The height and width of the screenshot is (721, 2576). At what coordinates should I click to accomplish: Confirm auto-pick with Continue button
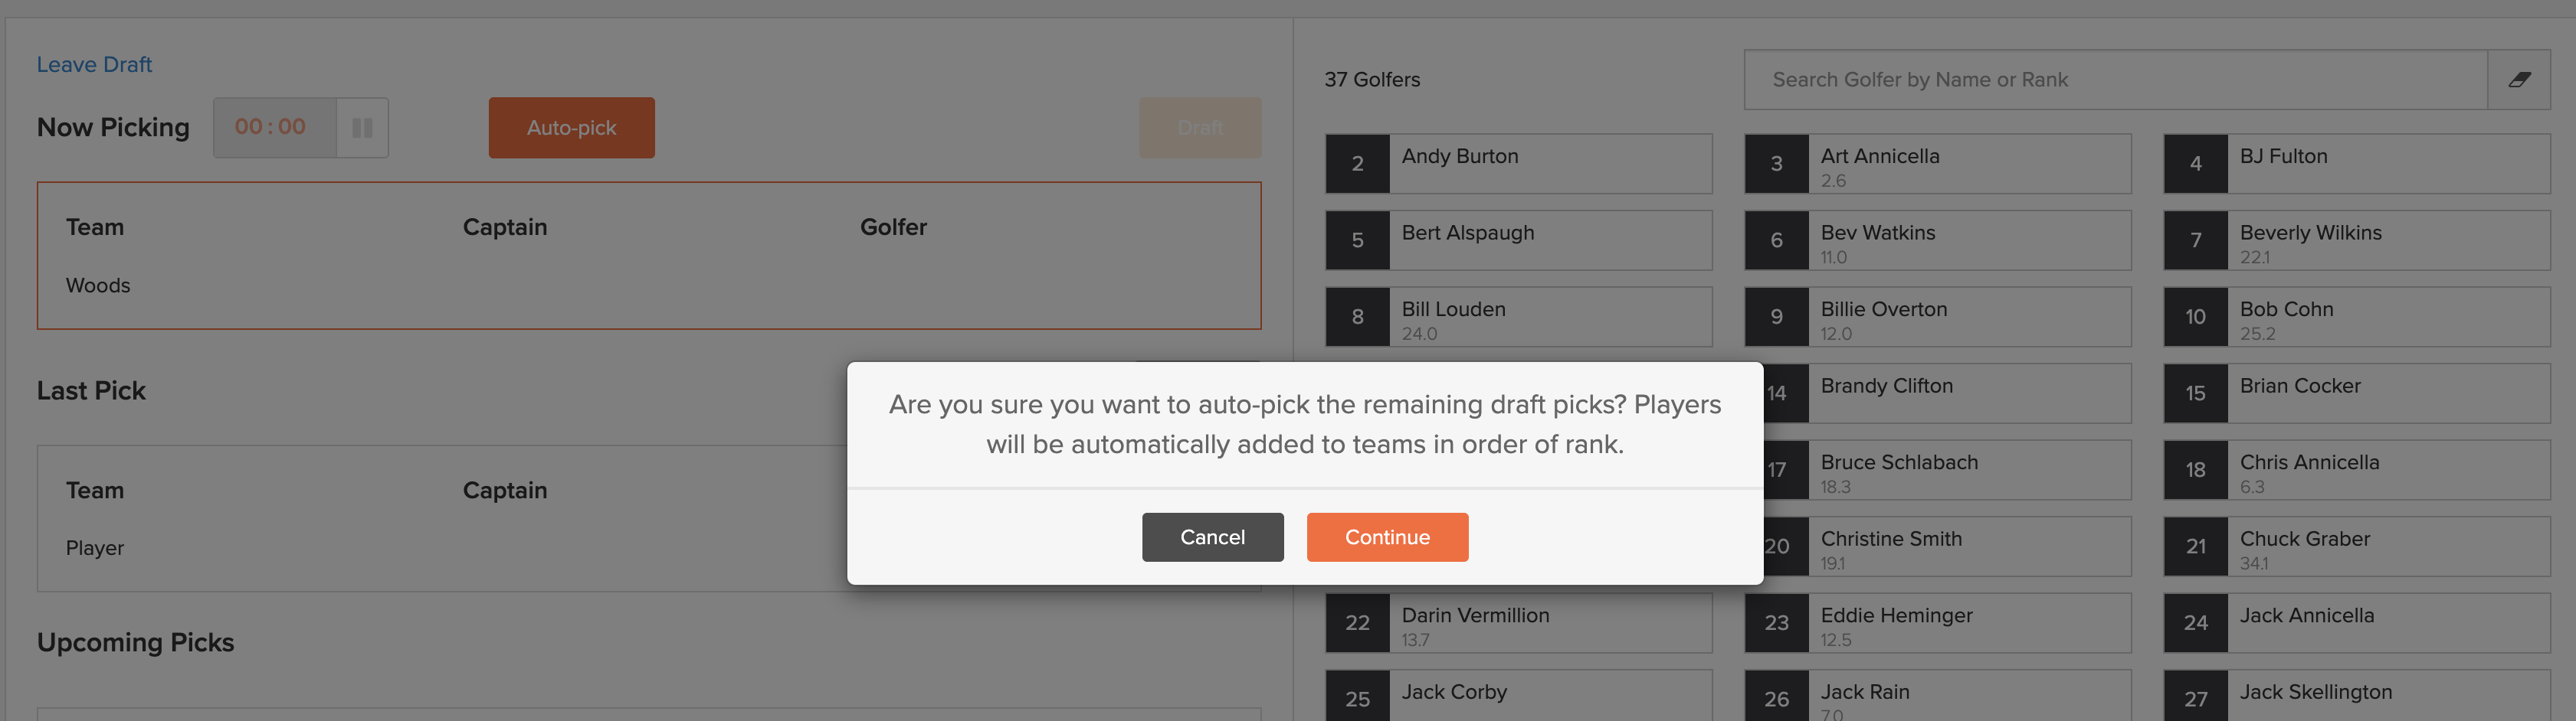coord(1387,537)
